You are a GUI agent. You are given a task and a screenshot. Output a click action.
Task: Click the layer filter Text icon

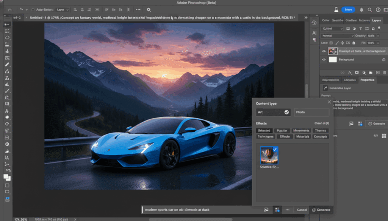[361, 29]
